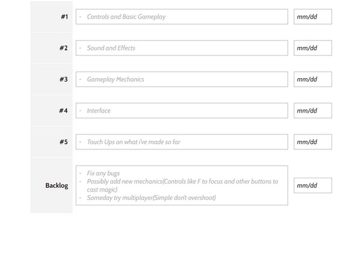This screenshot has width=361, height=271.
Task: Select the date field next to 'Gameplay Mechanics'
Action: pos(312,79)
